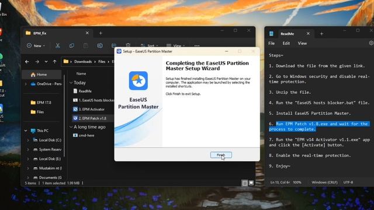The width and height of the screenshot is (374, 210).
Task: Click Ln 13 position in Notepad status bar
Action: tap(280, 183)
